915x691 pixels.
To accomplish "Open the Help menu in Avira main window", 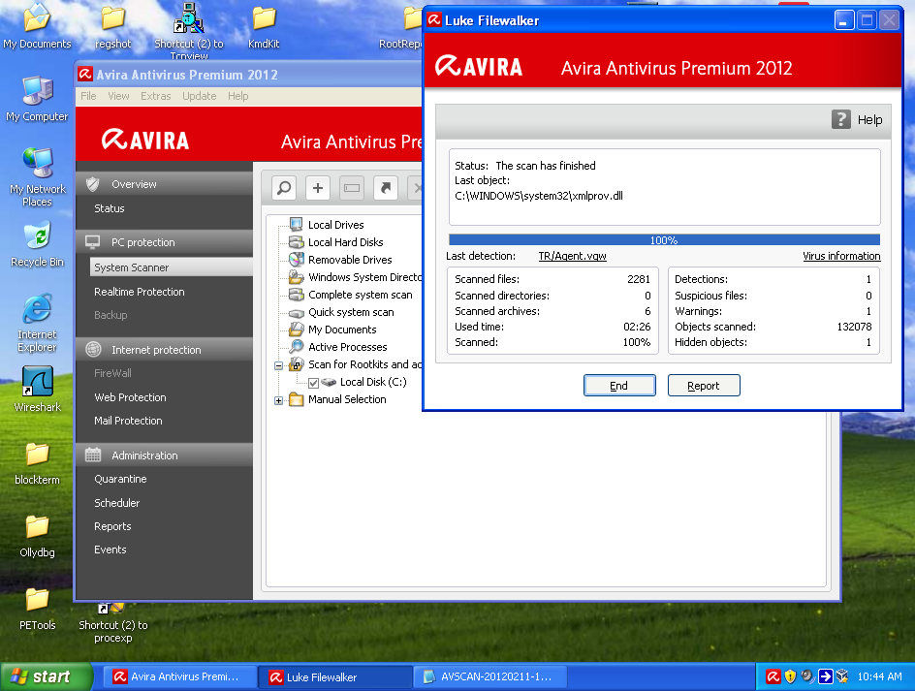I will click(x=238, y=96).
